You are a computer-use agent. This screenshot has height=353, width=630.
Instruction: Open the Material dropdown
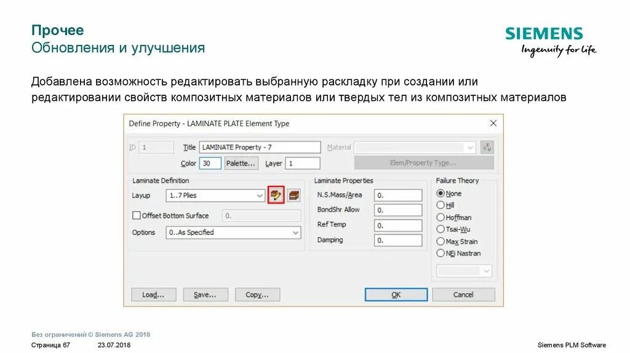pos(415,148)
